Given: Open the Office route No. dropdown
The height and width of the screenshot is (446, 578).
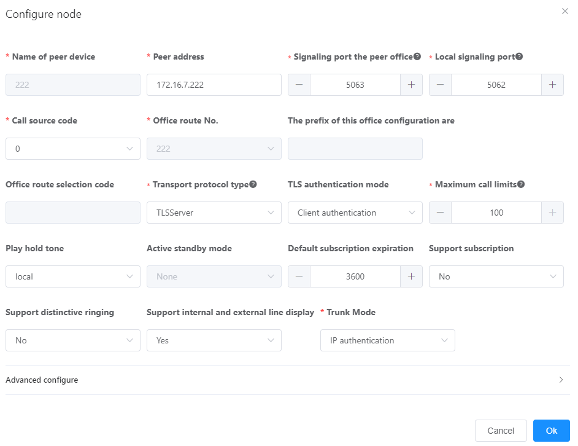Looking at the screenshot, I should (x=214, y=149).
